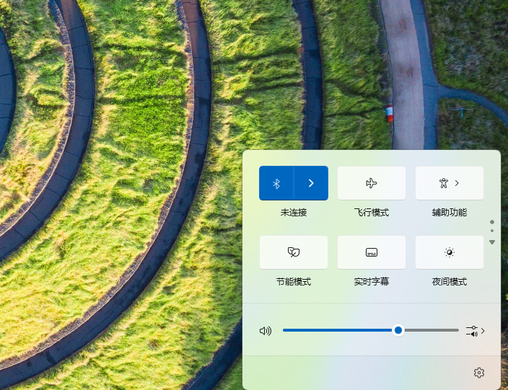Open settings with the gear icon

(x=479, y=373)
